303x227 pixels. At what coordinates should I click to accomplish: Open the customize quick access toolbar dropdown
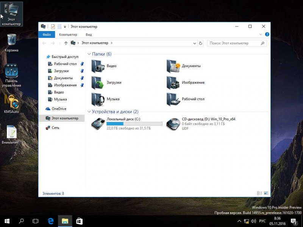point(65,27)
